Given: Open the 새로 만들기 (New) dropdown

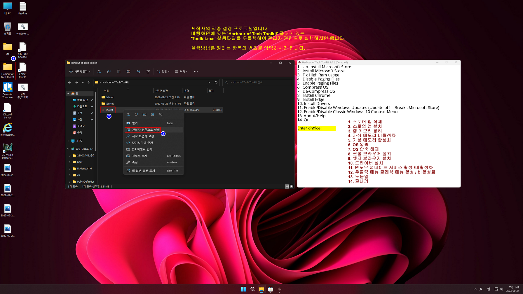Looking at the screenshot, I should click(x=80, y=71).
